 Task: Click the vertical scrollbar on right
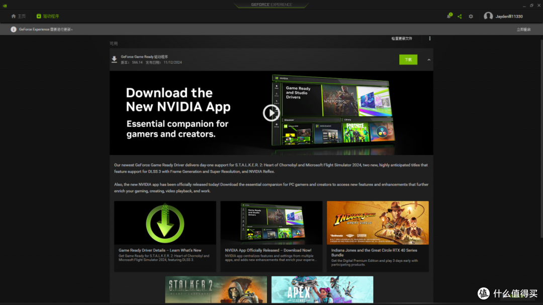541,138
